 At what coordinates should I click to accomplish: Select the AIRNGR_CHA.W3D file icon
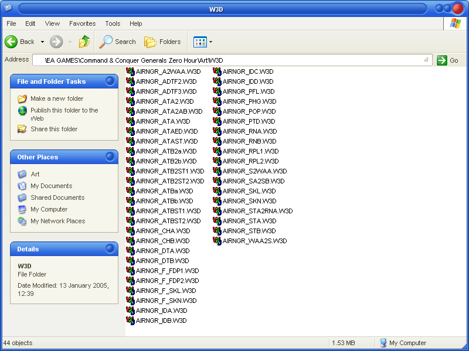click(130, 231)
